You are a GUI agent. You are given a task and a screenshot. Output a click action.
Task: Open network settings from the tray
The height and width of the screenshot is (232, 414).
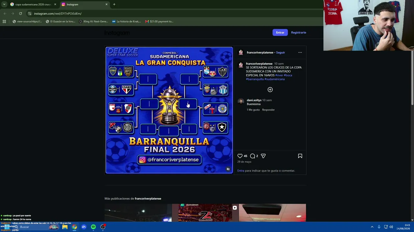pyautogui.click(x=386, y=227)
